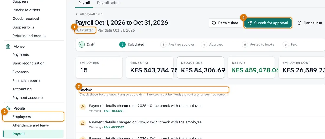
Task: Open employee link EMP-000001
Action: pos(114,111)
